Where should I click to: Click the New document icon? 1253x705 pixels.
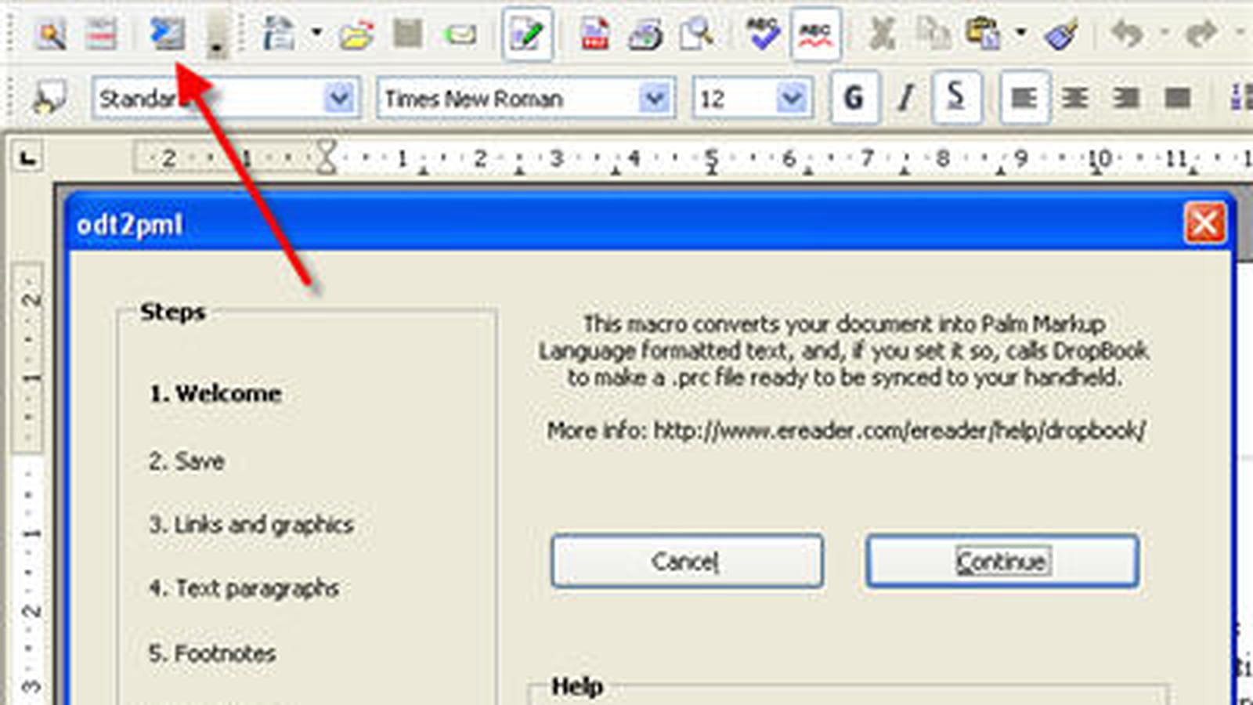coord(279,34)
